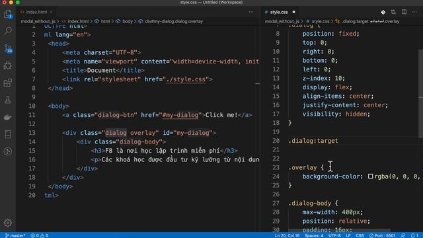
Task: Click the unsaved dot on style.css tab
Action: click(293, 12)
